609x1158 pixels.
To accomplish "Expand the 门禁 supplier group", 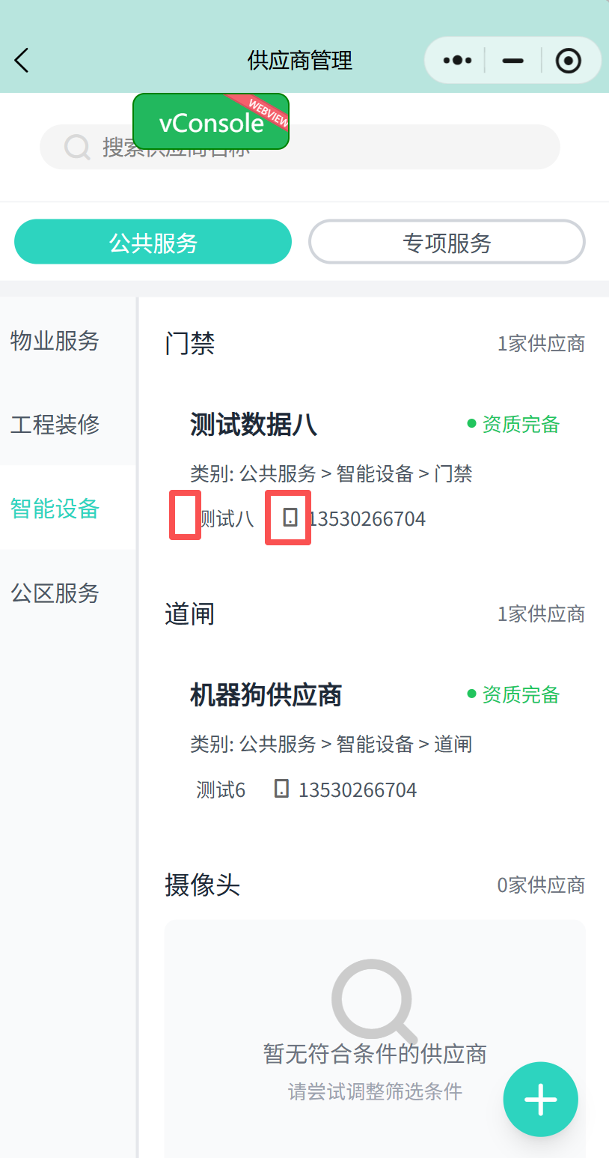I will point(189,343).
